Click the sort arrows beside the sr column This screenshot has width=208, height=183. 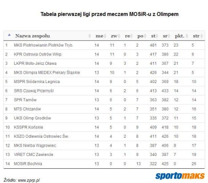[169, 36]
